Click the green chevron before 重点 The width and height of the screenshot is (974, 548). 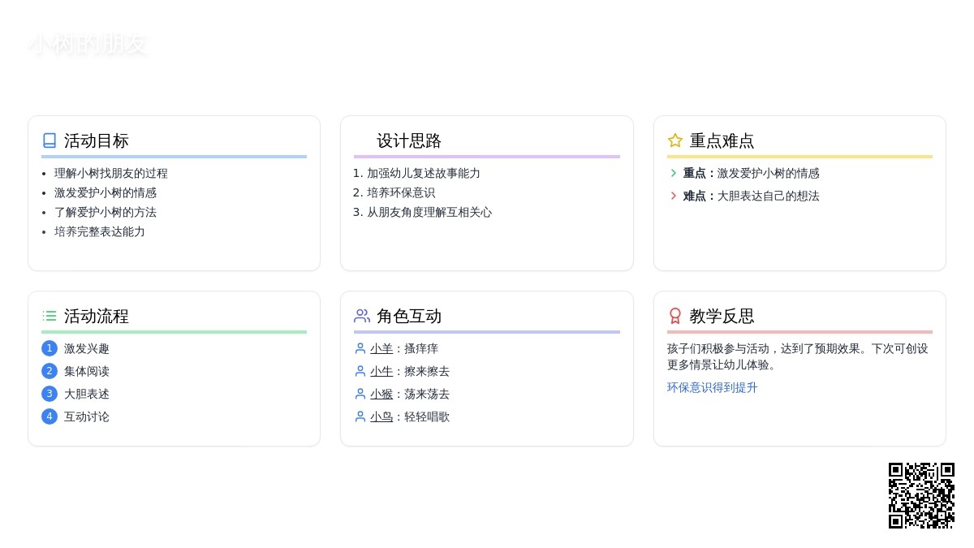(673, 173)
